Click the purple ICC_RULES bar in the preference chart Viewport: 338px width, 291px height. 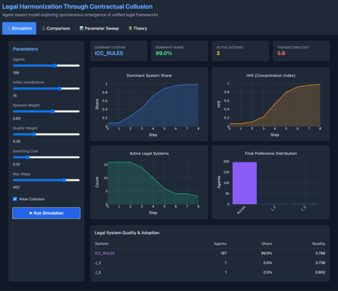(x=244, y=182)
